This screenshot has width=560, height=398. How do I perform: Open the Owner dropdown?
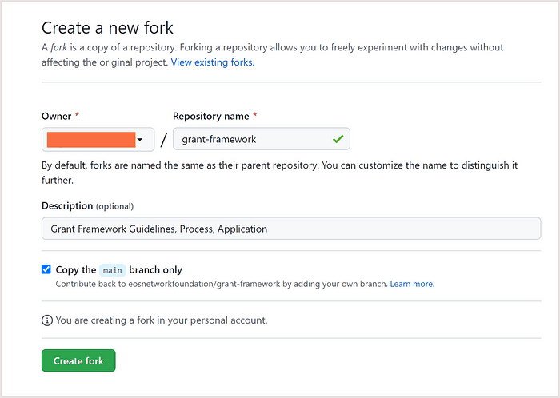click(96, 140)
